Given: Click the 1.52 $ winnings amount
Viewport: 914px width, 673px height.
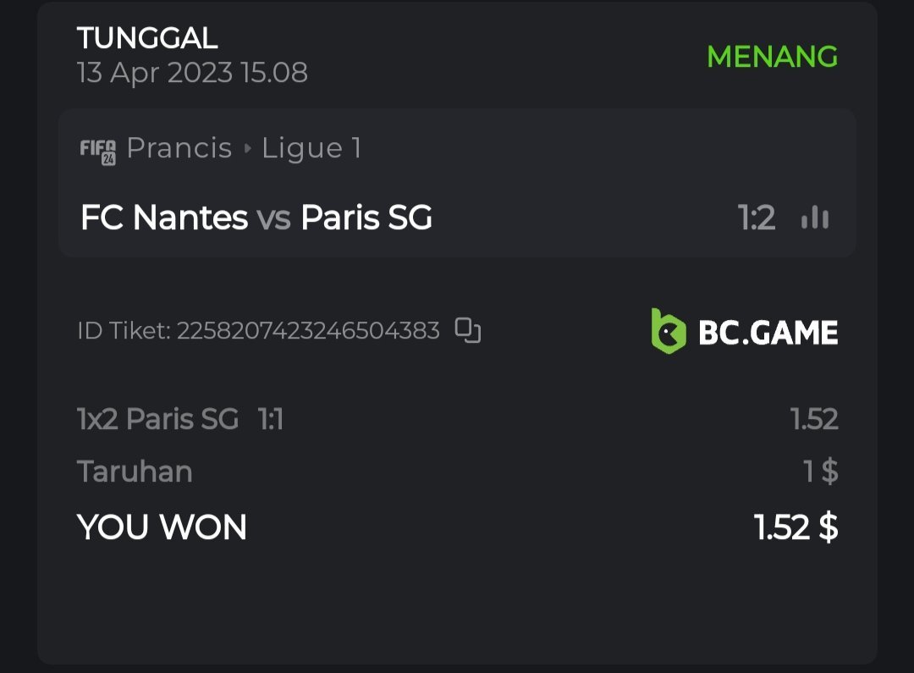Looking at the screenshot, I should pyautogui.click(x=796, y=527).
